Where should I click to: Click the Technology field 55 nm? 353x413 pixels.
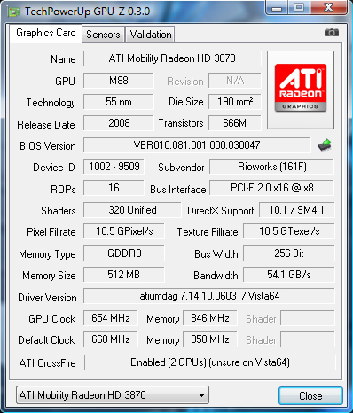click(x=119, y=102)
